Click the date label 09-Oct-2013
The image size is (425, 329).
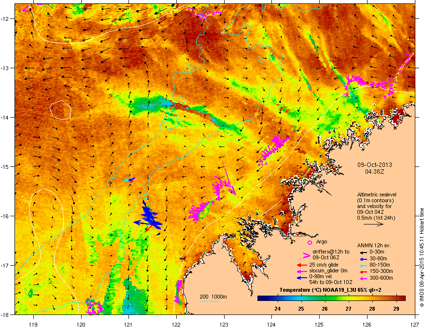(375, 165)
